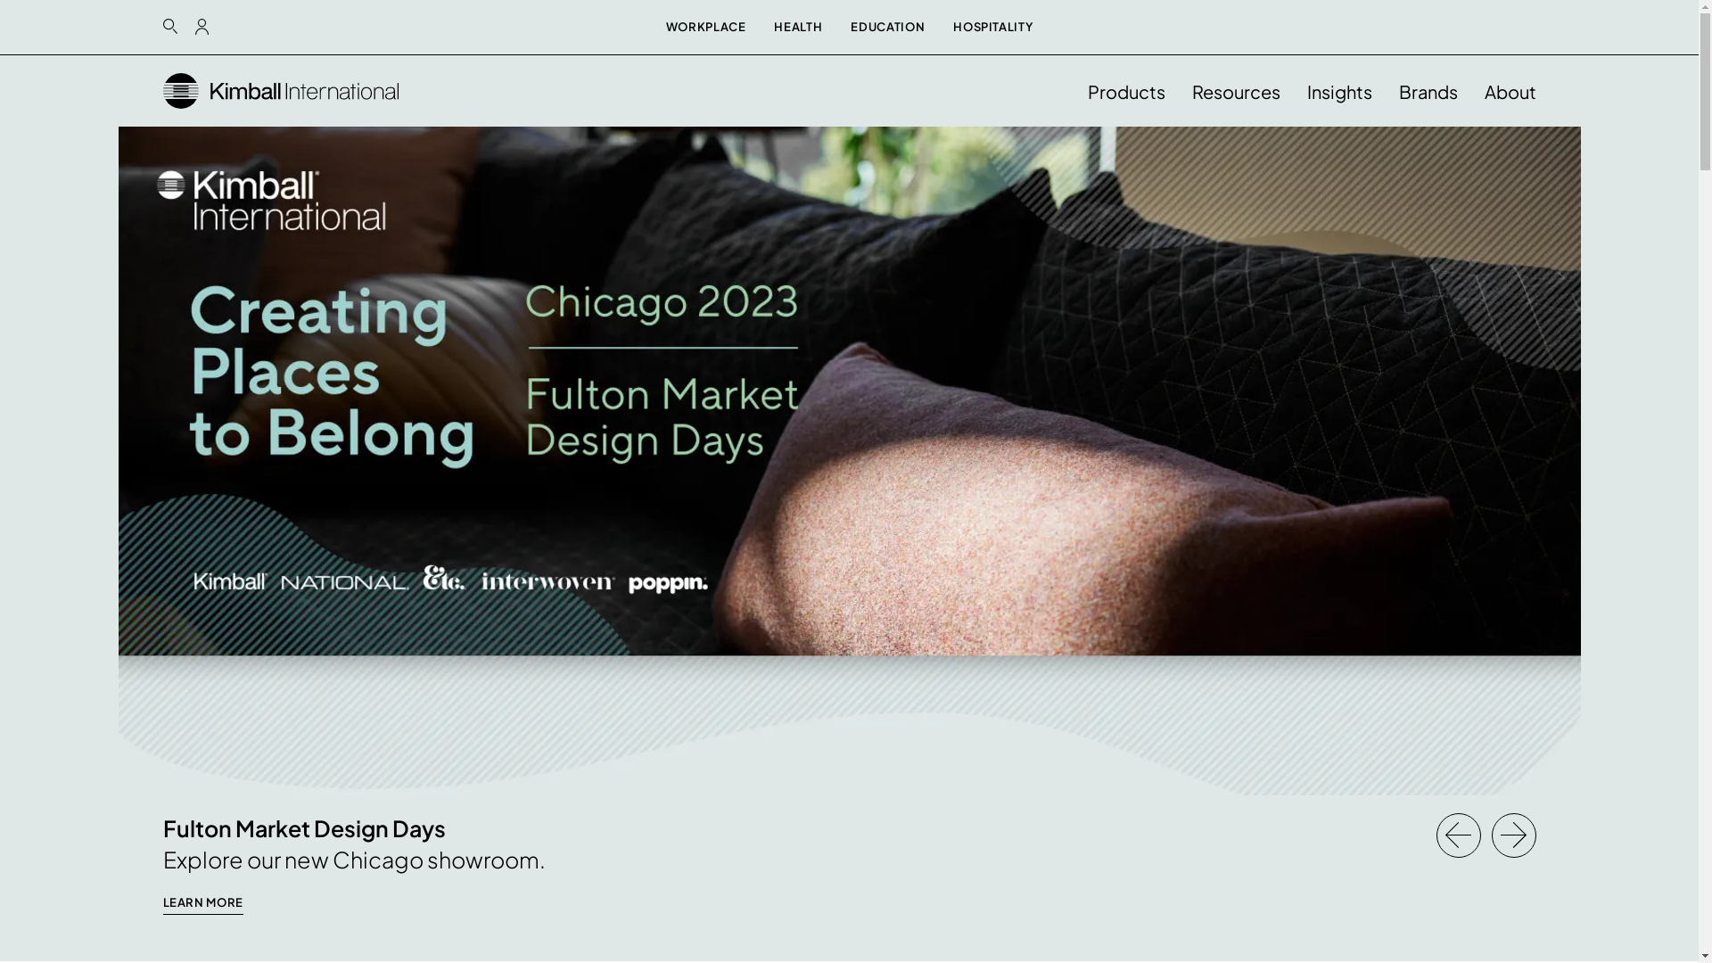
Task: Visit the Hospitality section
Action: click(993, 27)
